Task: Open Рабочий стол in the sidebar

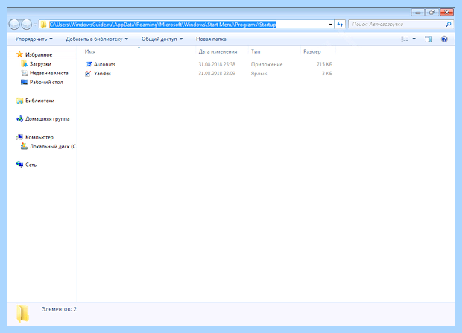Action: (x=46, y=82)
